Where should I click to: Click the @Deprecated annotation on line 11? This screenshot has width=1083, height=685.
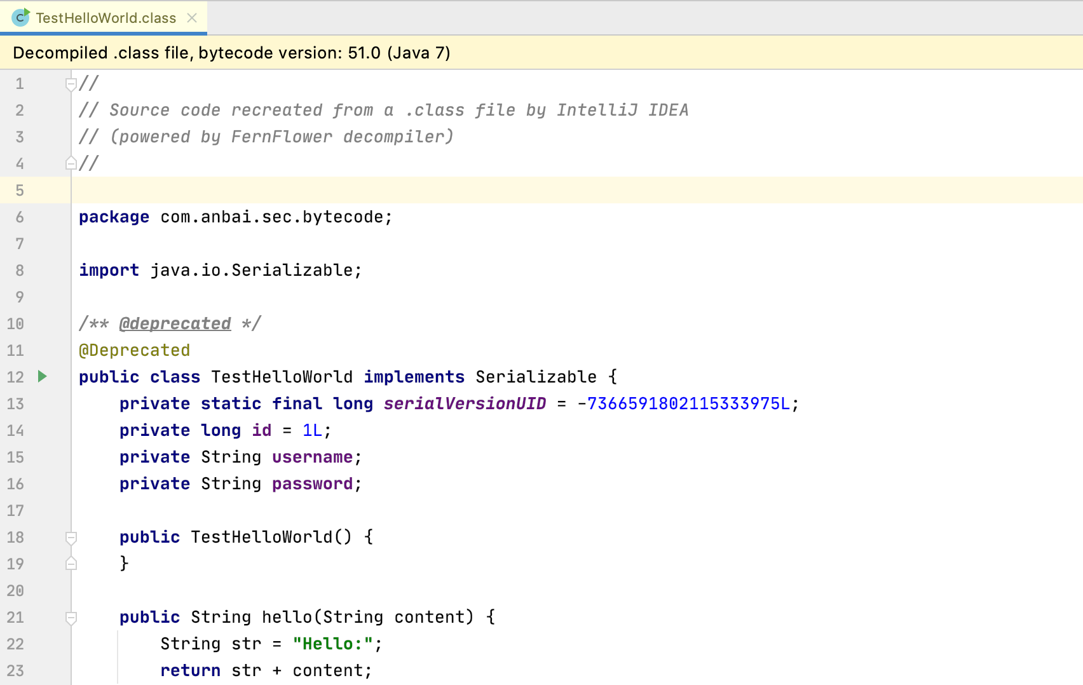pyautogui.click(x=134, y=350)
